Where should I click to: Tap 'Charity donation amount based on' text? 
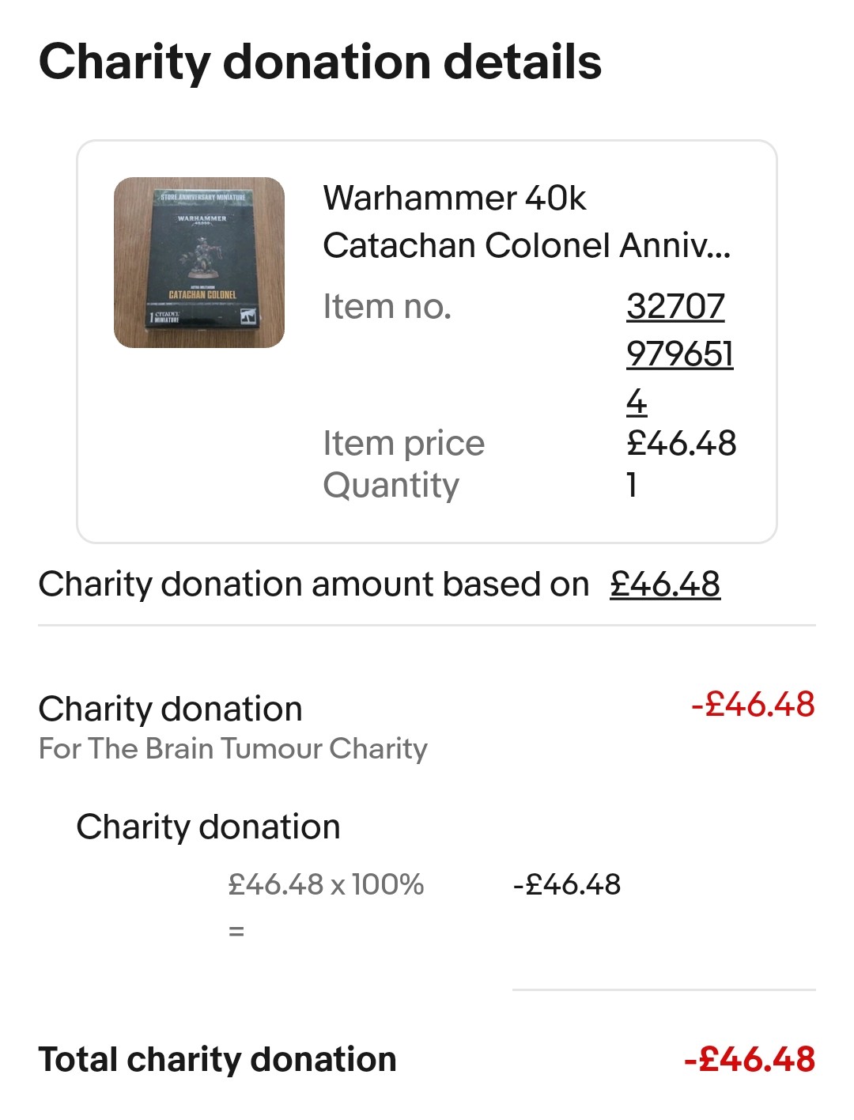(x=314, y=585)
